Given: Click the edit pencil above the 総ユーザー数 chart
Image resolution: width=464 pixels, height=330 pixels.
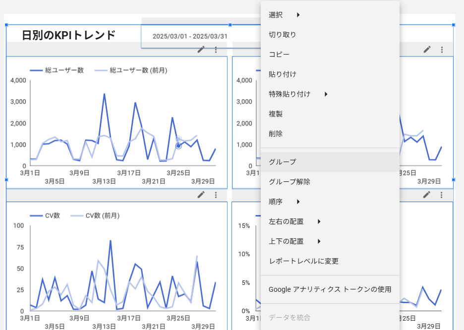Looking at the screenshot, I should 201,50.
